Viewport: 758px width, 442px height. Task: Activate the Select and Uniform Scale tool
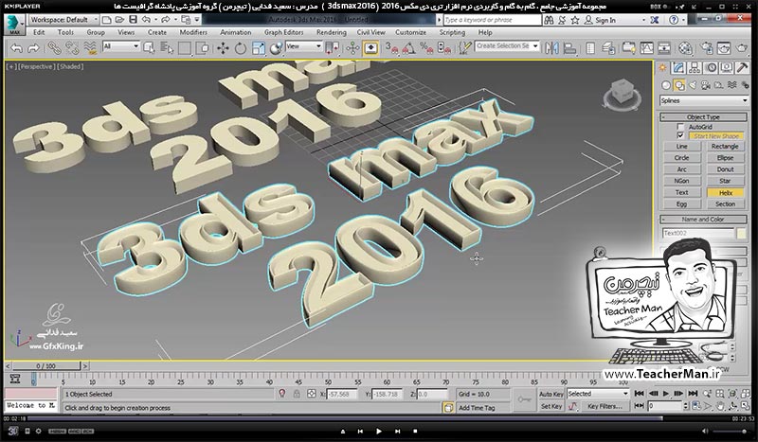click(258, 48)
